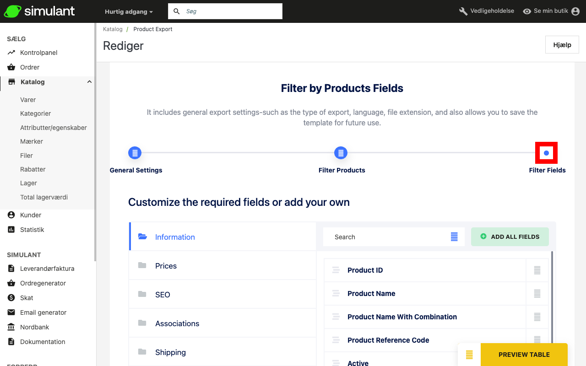
Task: Click the list icon in the field Search box
Action: [454, 237]
